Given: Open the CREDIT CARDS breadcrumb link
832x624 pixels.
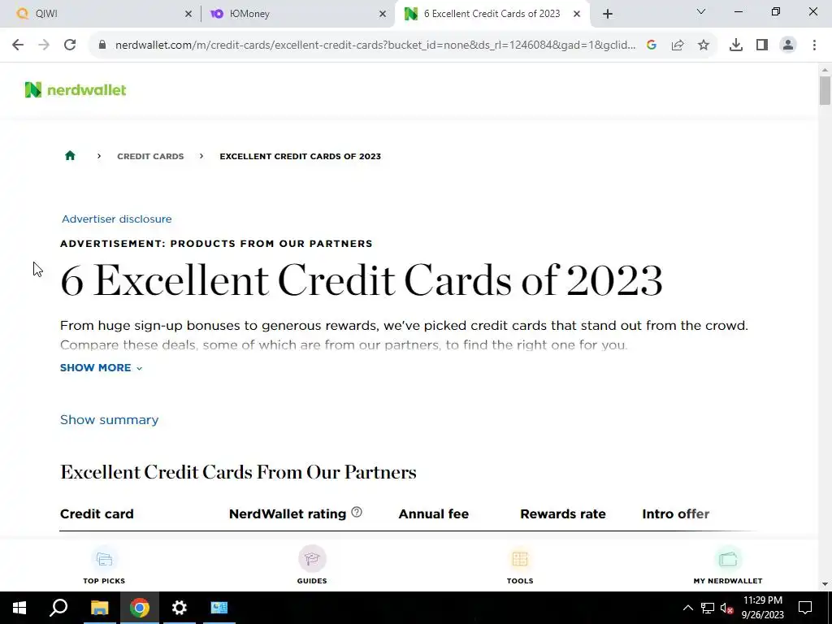Looking at the screenshot, I should click(x=150, y=156).
